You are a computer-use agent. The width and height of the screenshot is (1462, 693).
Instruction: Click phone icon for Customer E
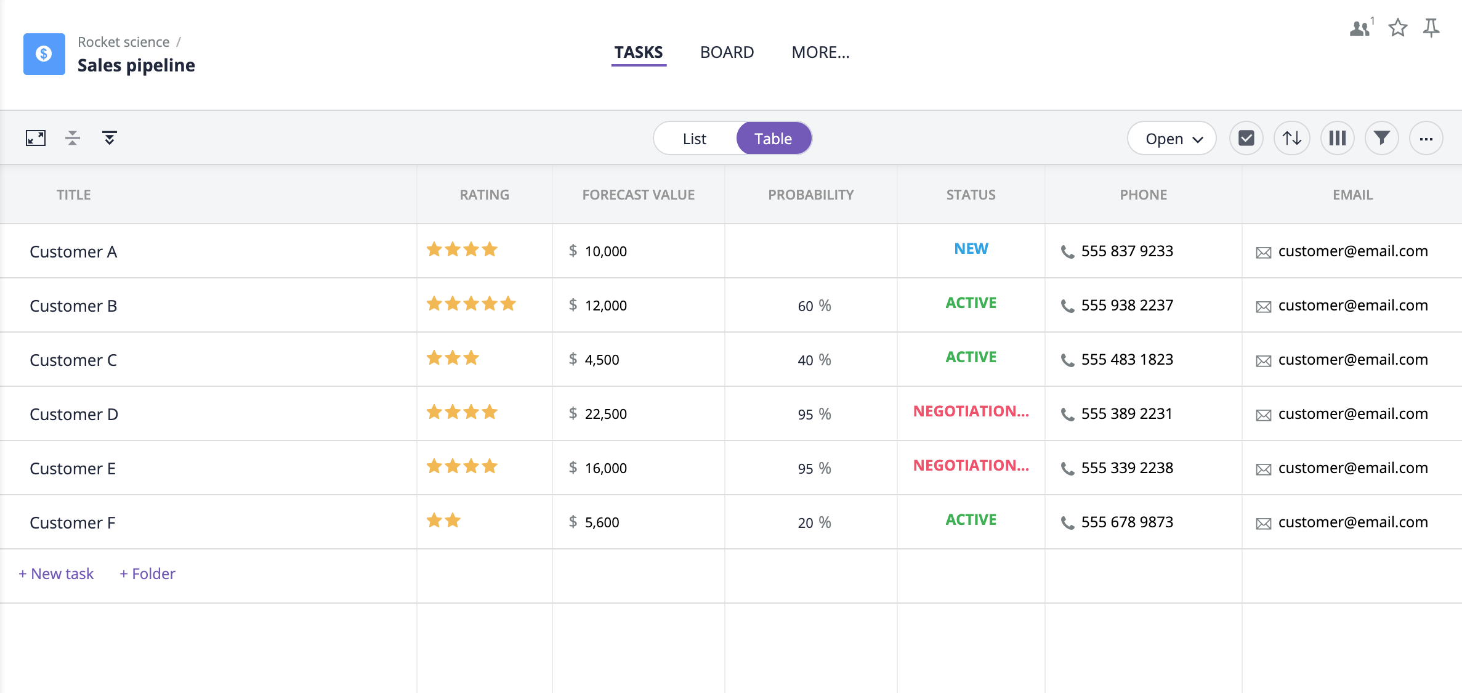pyautogui.click(x=1067, y=469)
